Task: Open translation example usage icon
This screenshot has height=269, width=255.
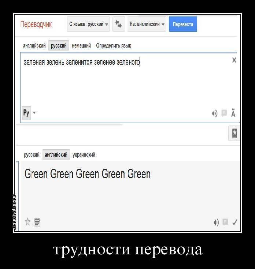Action: [225, 222]
